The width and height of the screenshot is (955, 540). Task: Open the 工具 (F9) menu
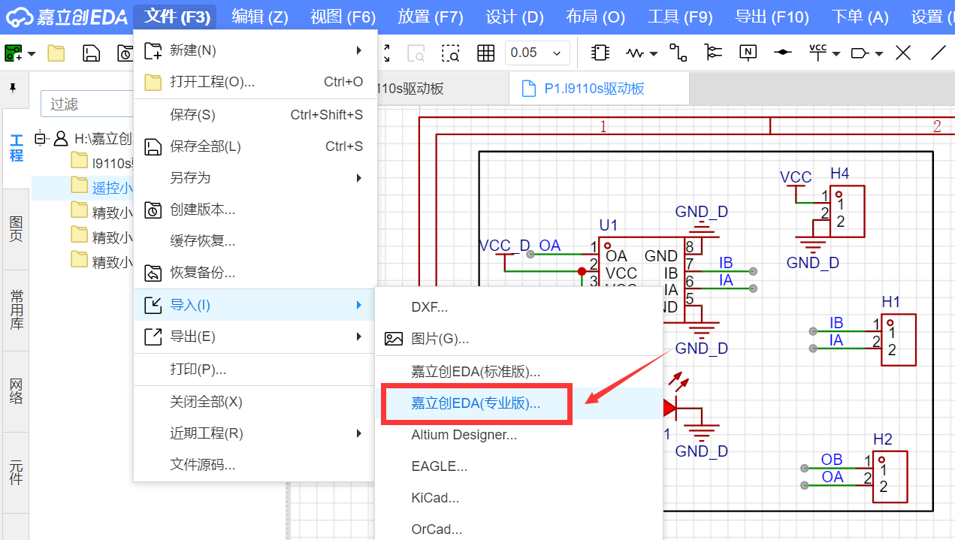pos(680,17)
